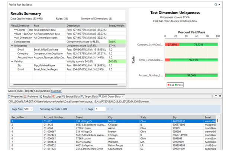Collapse the Uniqueness dimension row
The width and height of the screenshot is (232, 151).
click(12, 45)
